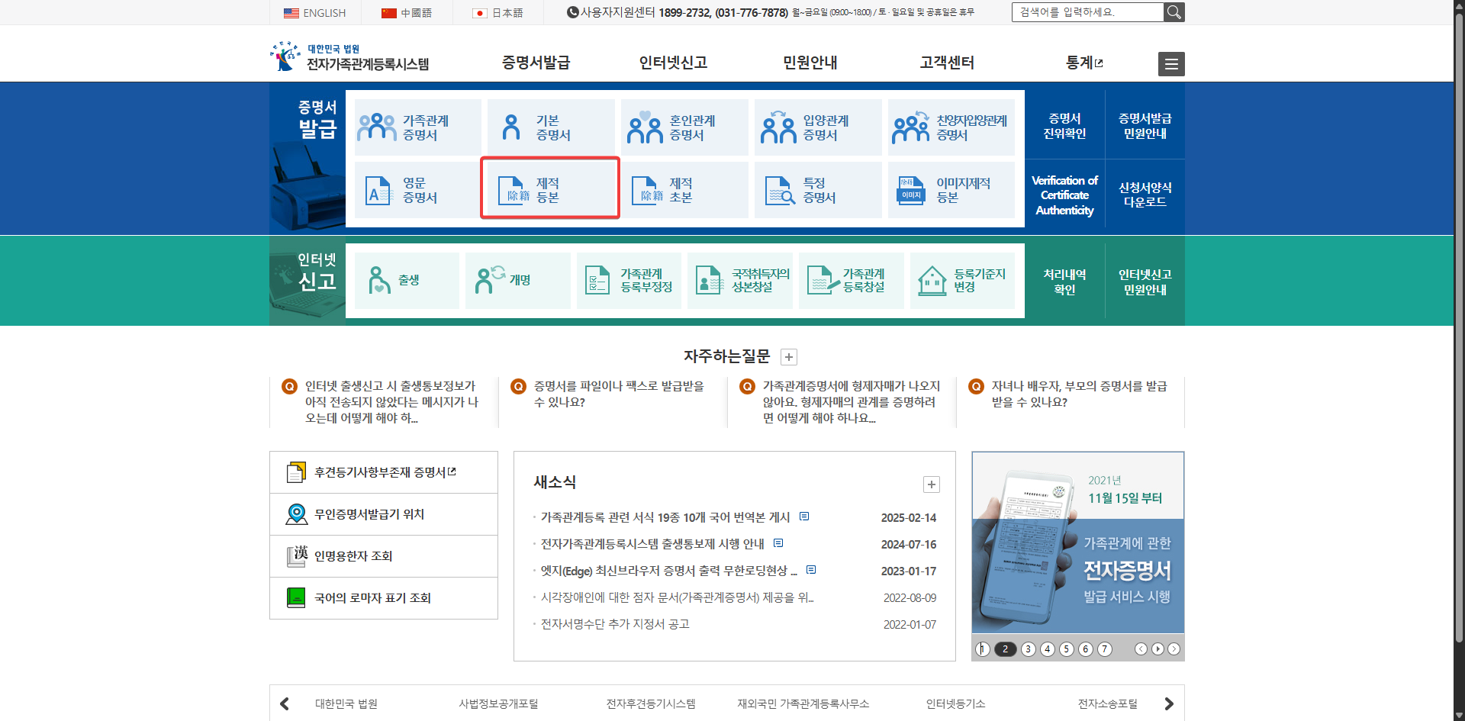Viewport: 1465px width, 721px height.
Task: Open the highlighted 제적등본 item
Action: pyautogui.click(x=550, y=188)
